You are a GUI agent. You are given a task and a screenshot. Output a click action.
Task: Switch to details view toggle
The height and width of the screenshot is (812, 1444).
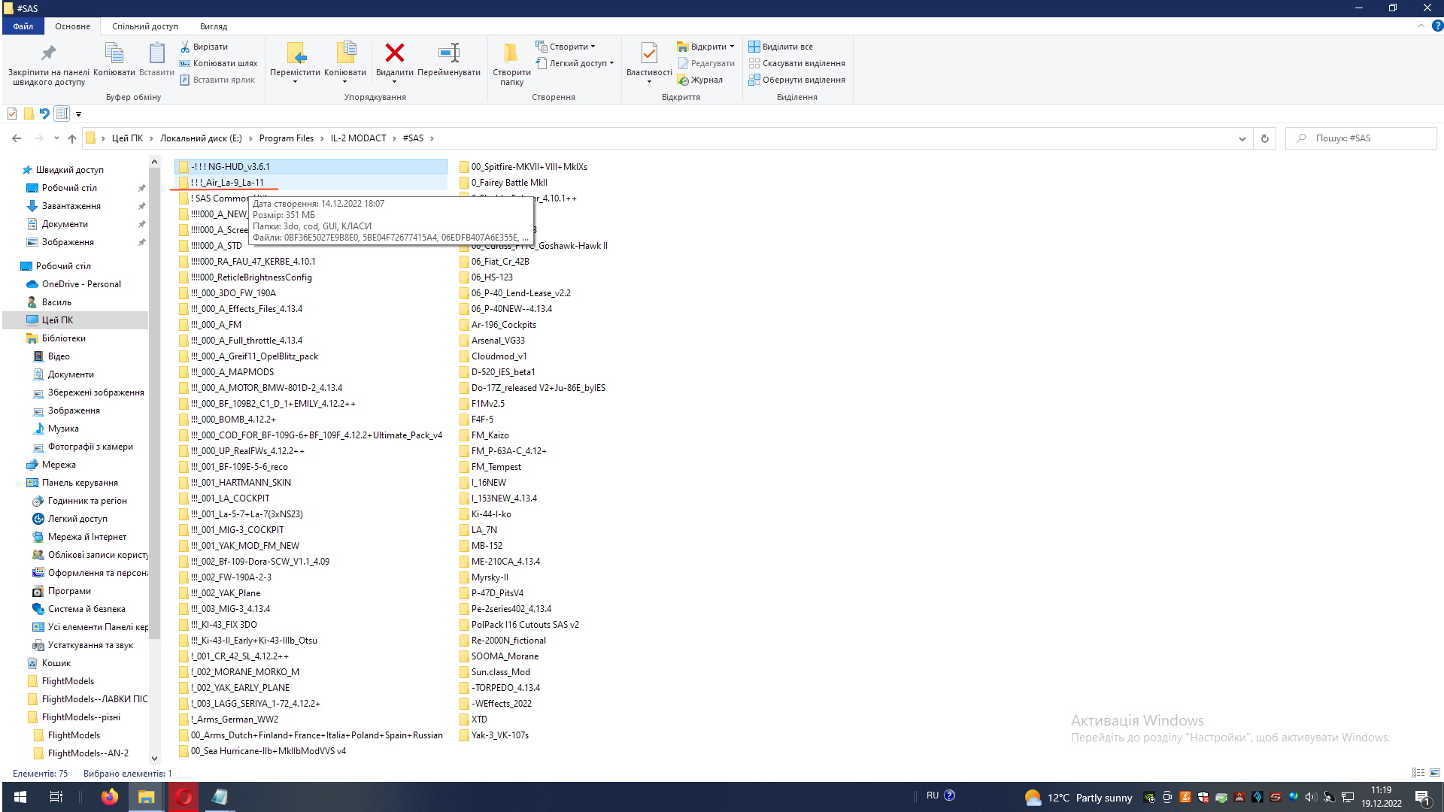pyautogui.click(x=1418, y=773)
